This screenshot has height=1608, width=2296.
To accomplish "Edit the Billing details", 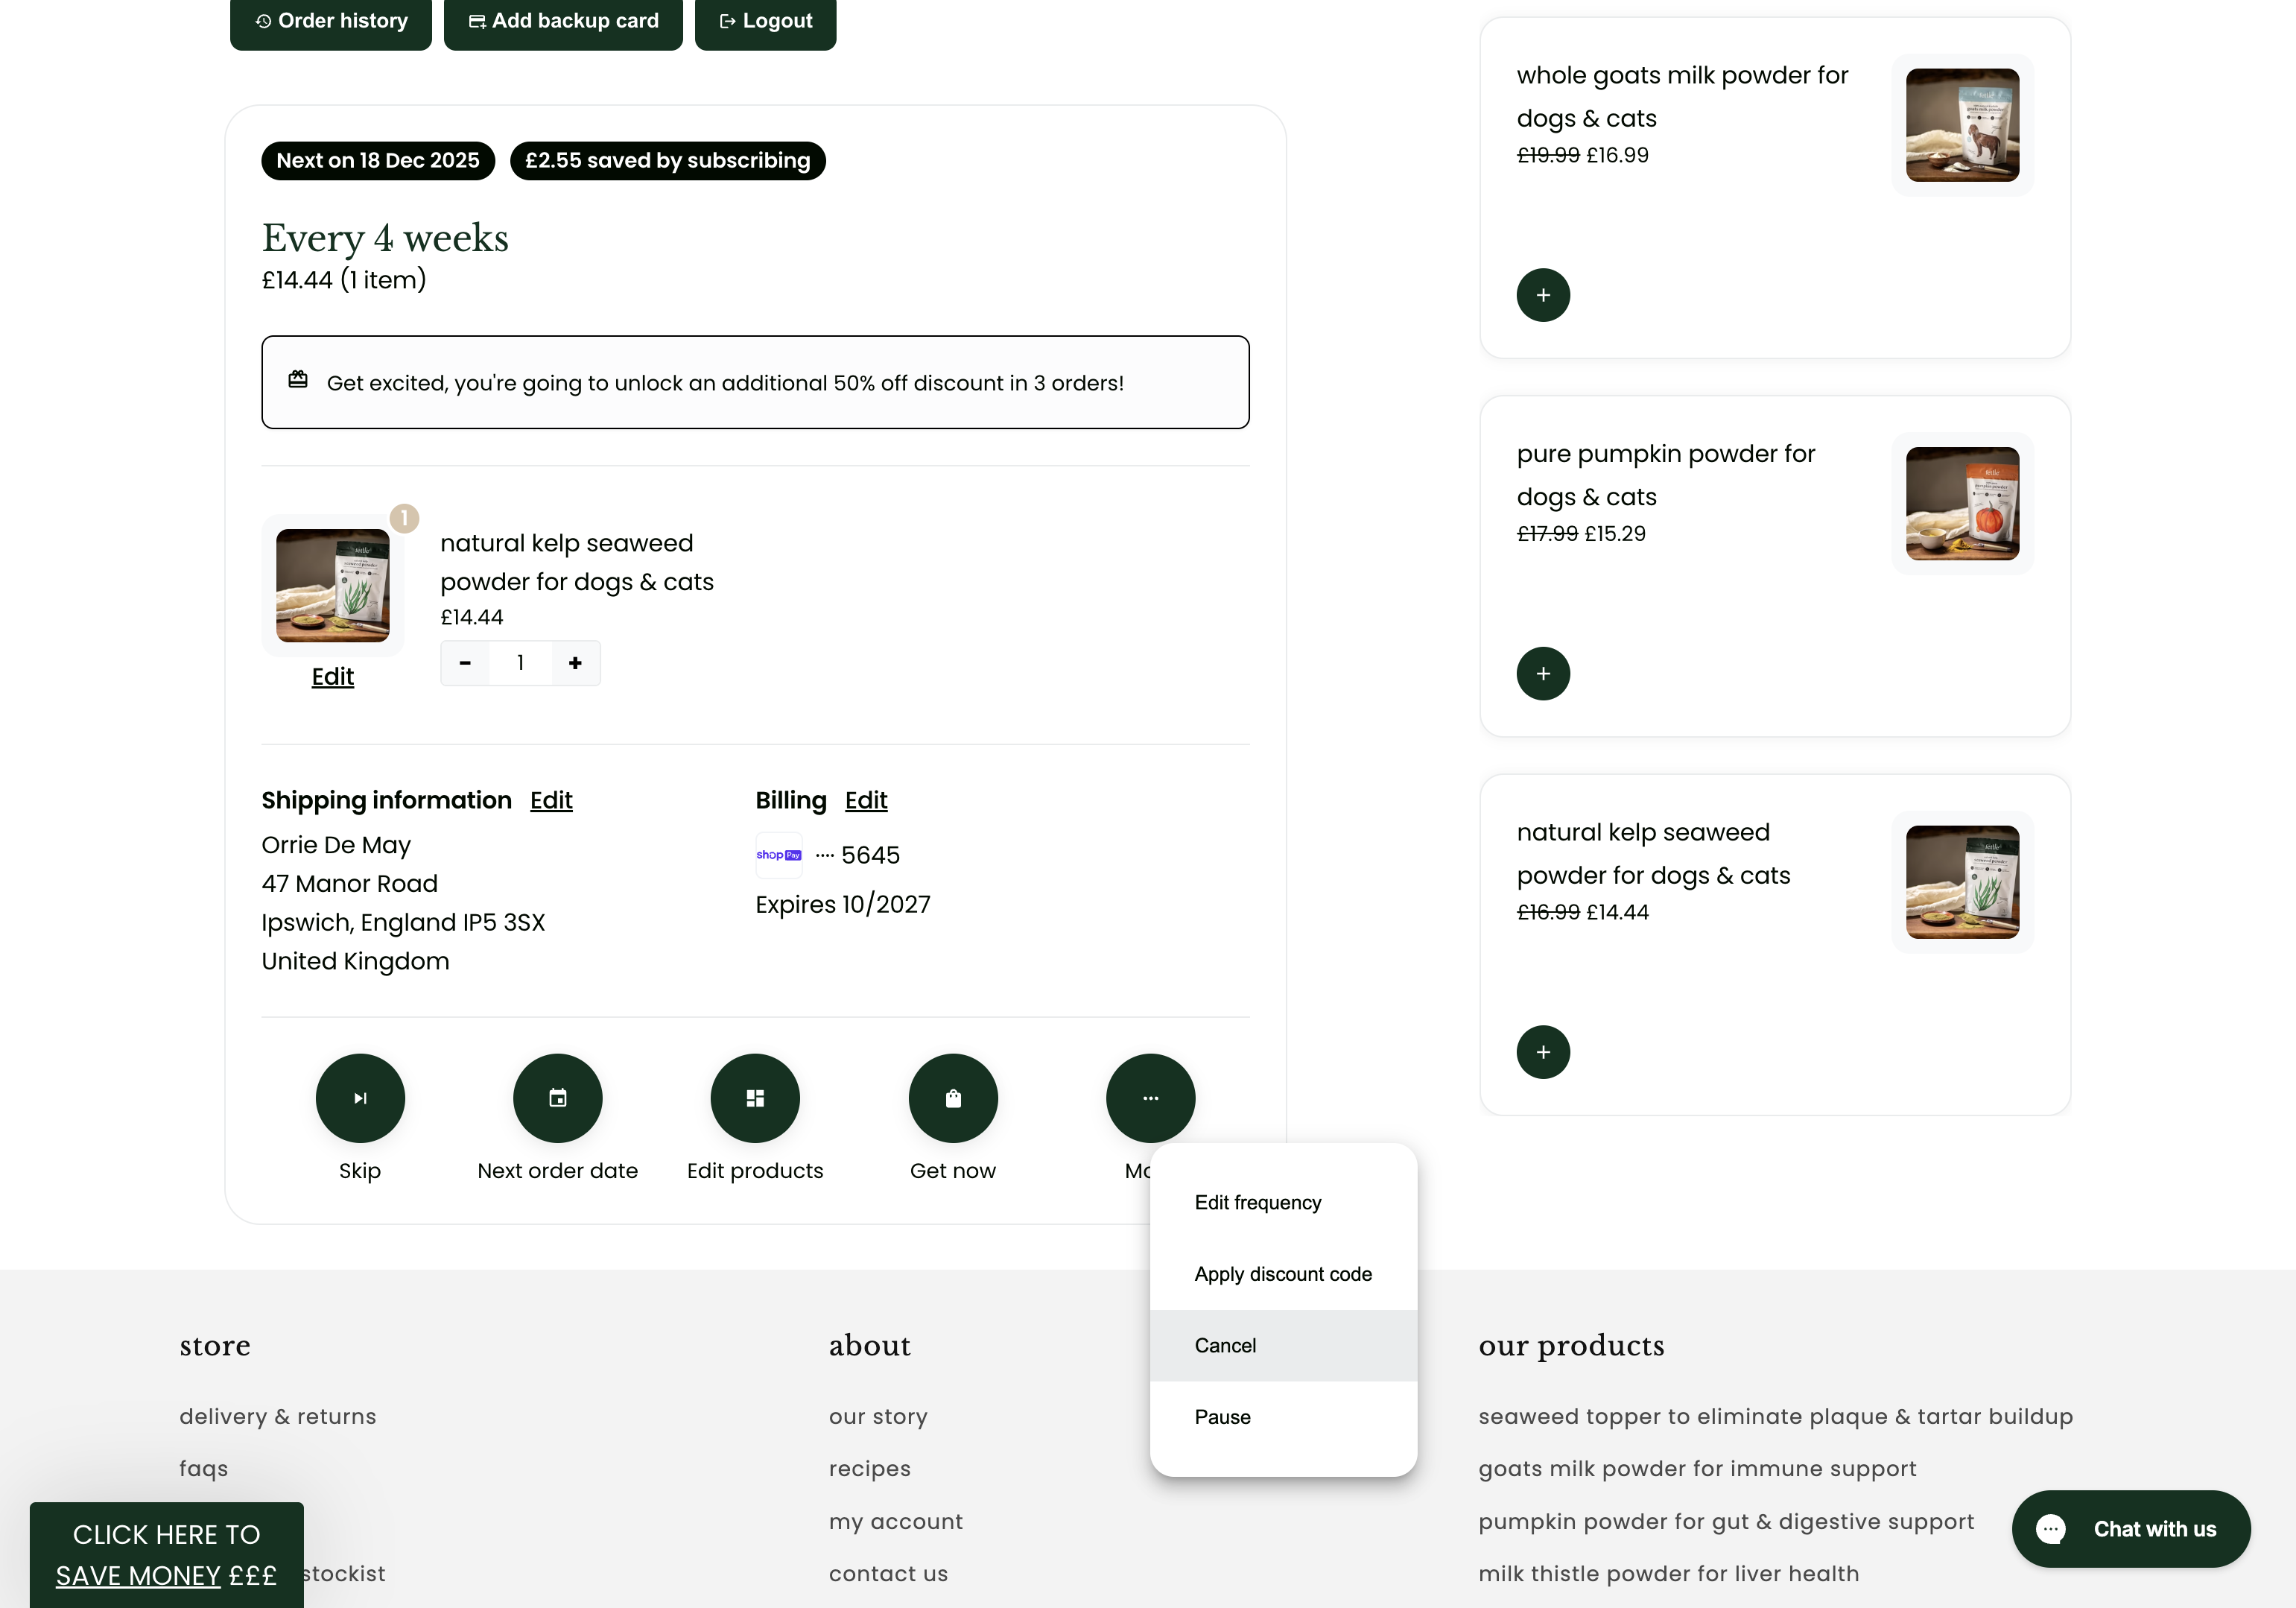I will click(x=866, y=800).
